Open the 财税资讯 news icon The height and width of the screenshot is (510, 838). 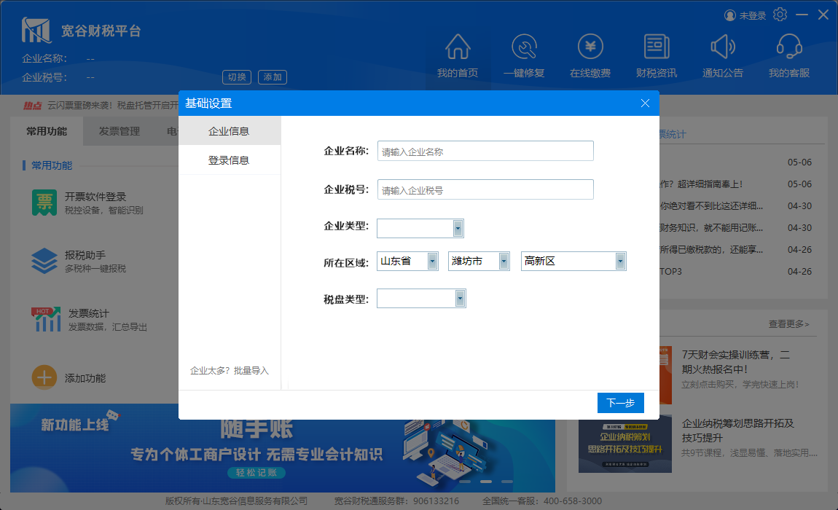point(657,47)
